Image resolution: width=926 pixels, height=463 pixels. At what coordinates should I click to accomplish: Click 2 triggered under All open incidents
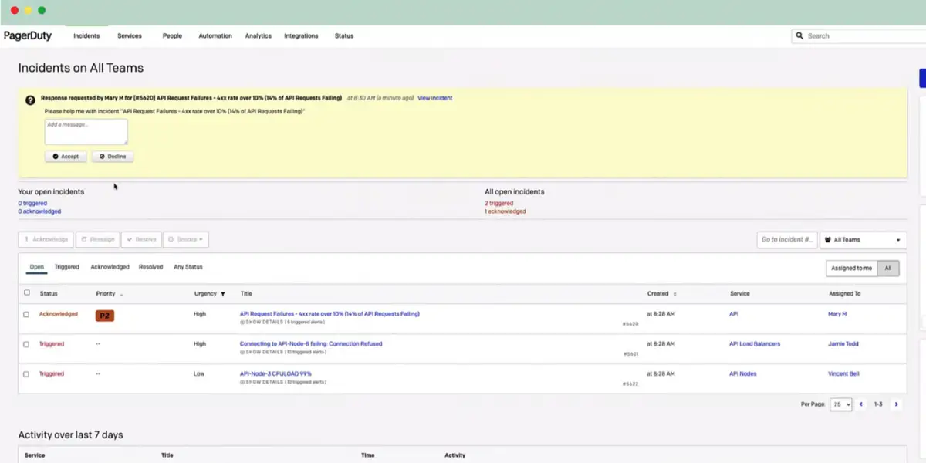click(498, 204)
